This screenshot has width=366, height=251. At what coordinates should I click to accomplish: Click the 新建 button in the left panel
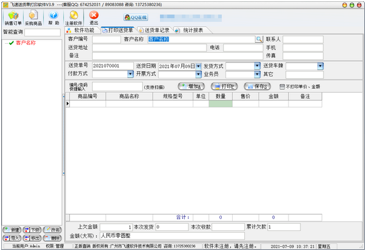[x=12, y=230]
